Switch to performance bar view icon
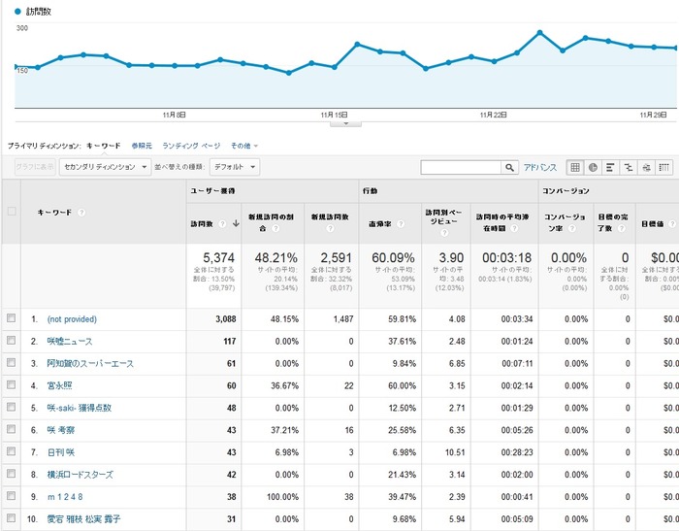Screen dimensions: 679x531 (610, 167)
